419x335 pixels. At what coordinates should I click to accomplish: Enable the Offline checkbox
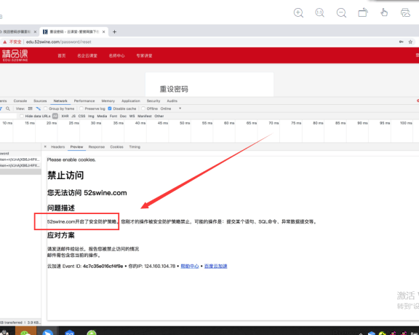click(x=143, y=109)
